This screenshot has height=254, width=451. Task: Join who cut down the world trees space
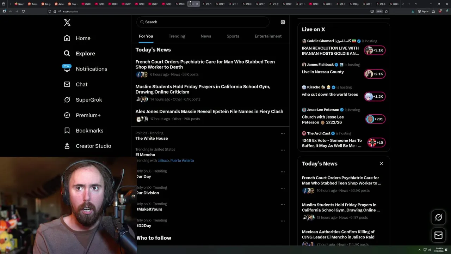pos(375,97)
